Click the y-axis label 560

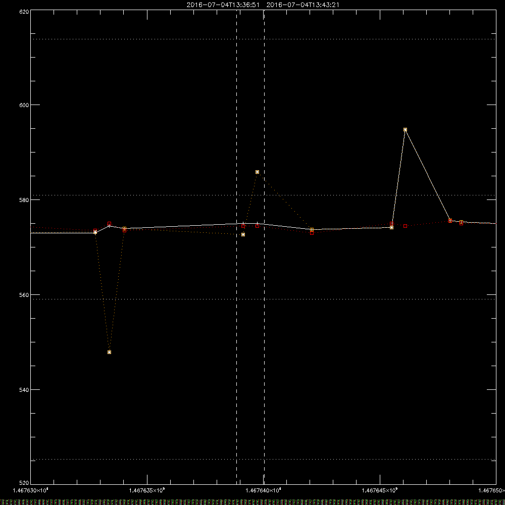tap(24, 295)
